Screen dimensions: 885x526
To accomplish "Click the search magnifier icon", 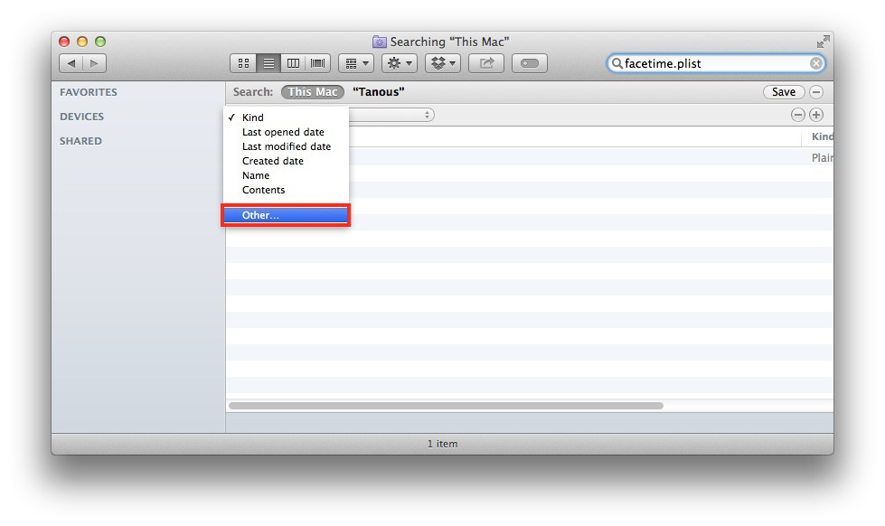I will point(617,63).
